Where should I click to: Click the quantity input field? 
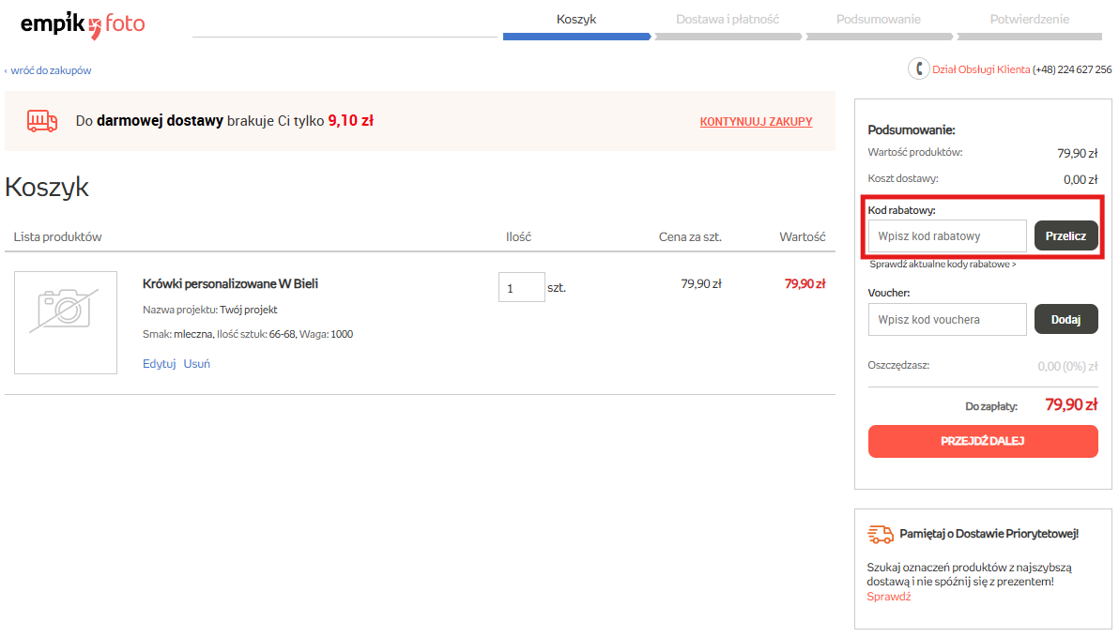pyautogui.click(x=521, y=288)
